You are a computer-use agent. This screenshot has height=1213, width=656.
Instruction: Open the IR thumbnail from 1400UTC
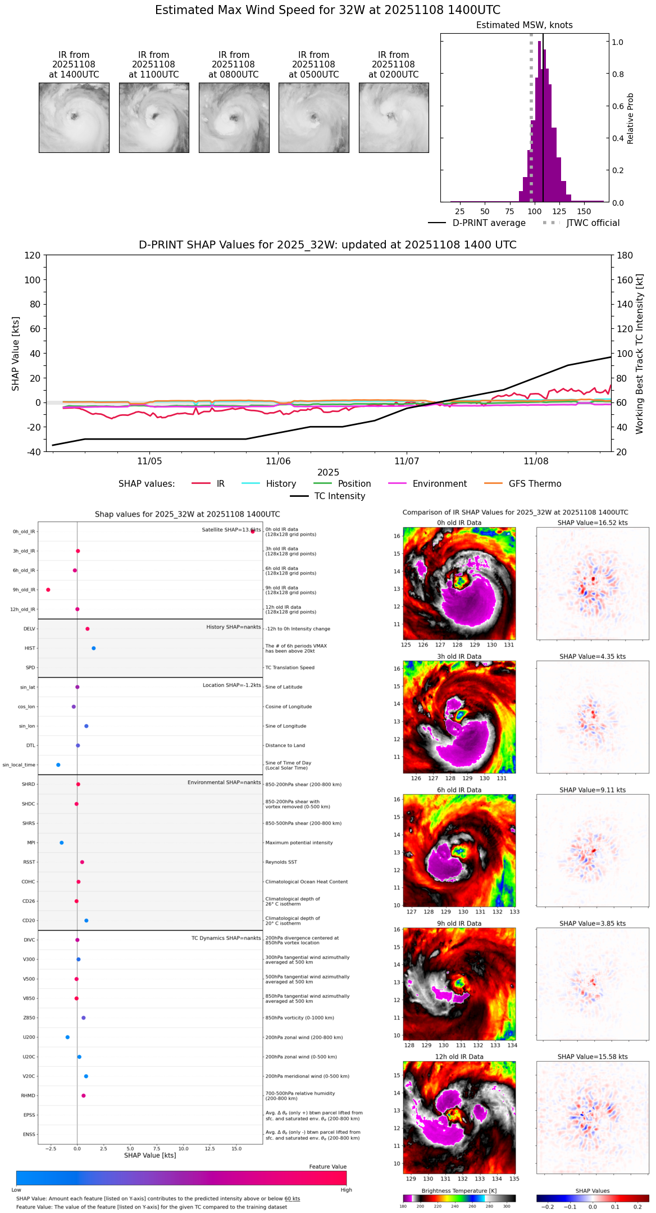74,117
